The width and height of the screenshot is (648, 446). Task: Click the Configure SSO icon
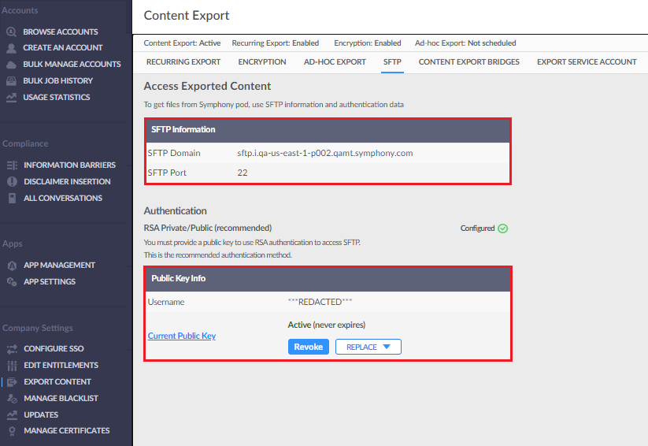12,349
